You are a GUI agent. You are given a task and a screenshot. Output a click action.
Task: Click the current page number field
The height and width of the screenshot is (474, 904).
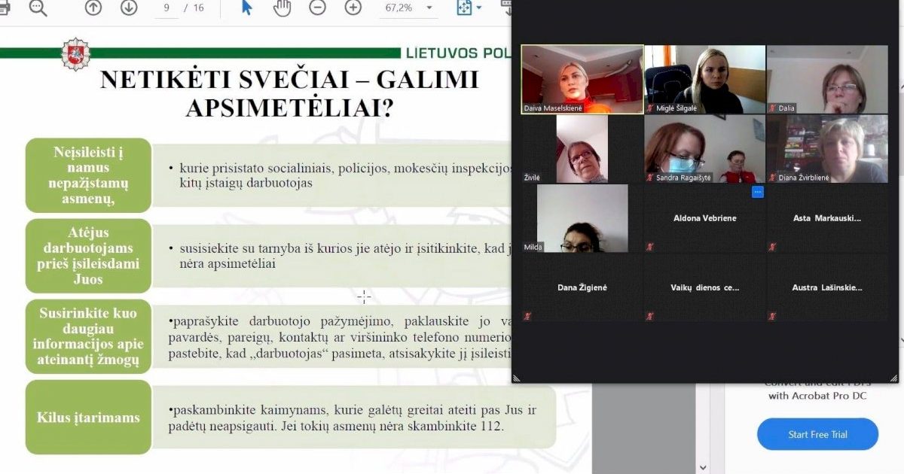[x=165, y=8]
